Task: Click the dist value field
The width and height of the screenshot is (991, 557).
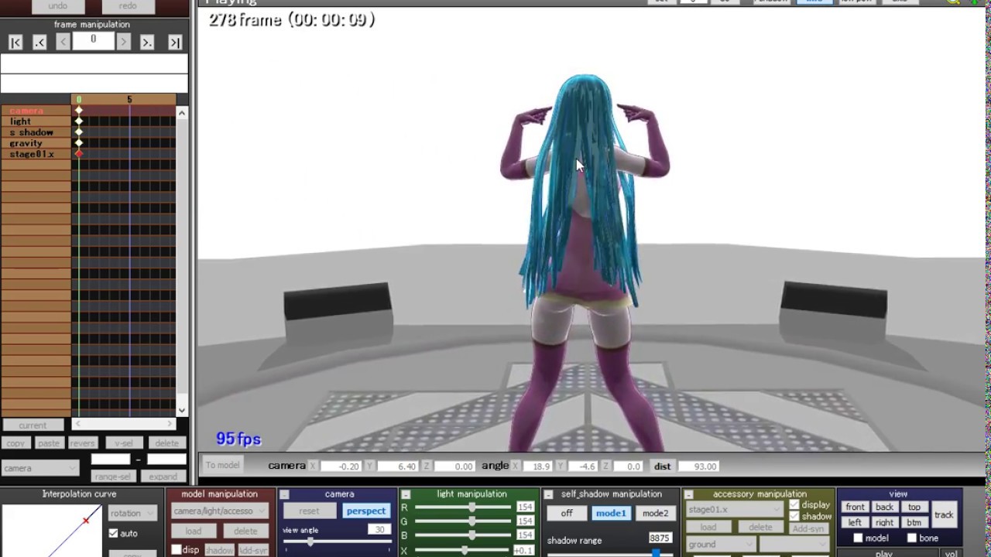Action: (x=698, y=466)
